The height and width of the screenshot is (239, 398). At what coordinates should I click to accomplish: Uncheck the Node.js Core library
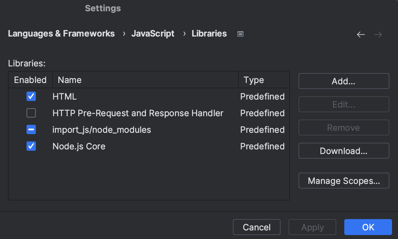coord(31,146)
